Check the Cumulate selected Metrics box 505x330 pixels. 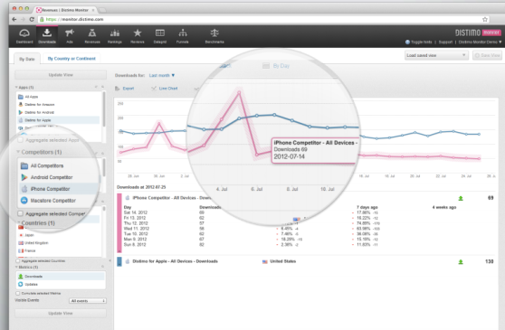[18, 293]
